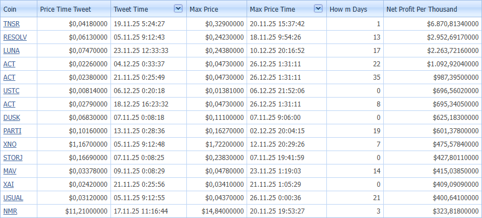The width and height of the screenshot is (482, 218).
Task: Select the 35 days cell
Action: click(355, 77)
